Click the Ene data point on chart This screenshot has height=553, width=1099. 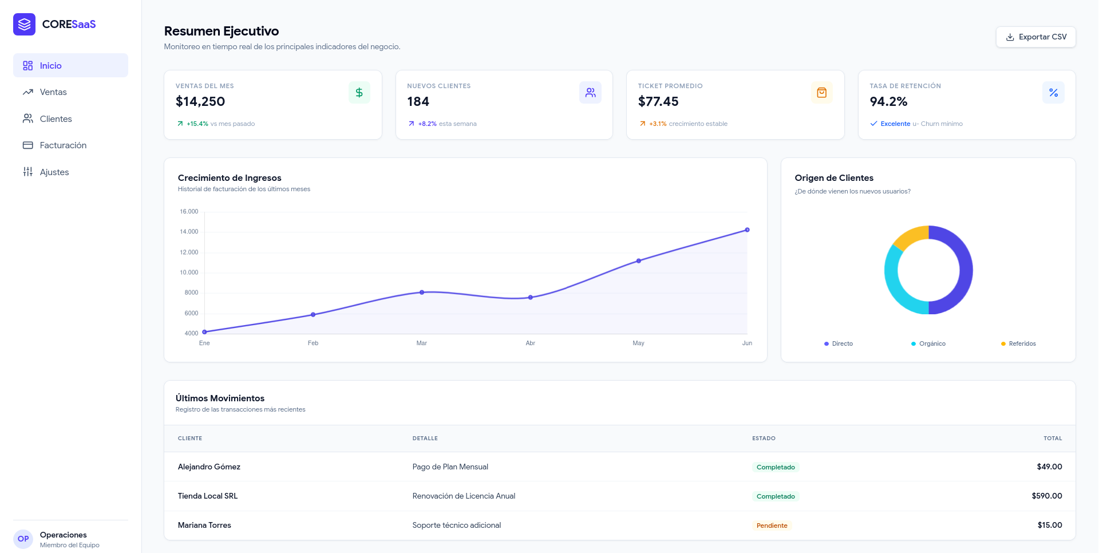tap(204, 332)
